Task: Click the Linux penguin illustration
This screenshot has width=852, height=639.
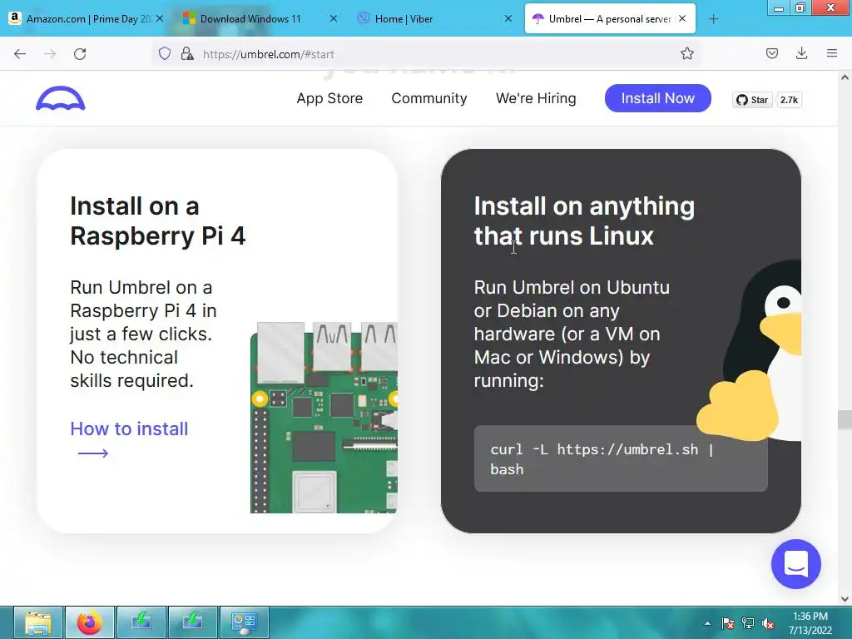Action: [x=750, y=350]
